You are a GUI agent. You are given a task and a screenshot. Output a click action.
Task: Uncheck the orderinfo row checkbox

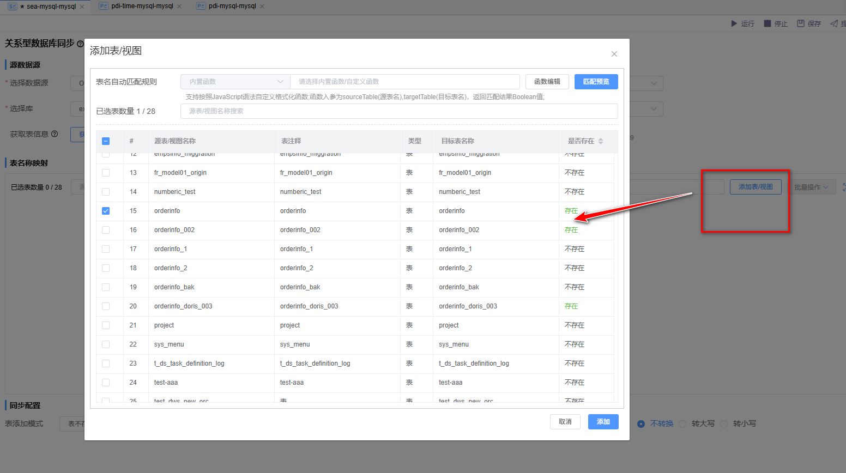coord(106,211)
